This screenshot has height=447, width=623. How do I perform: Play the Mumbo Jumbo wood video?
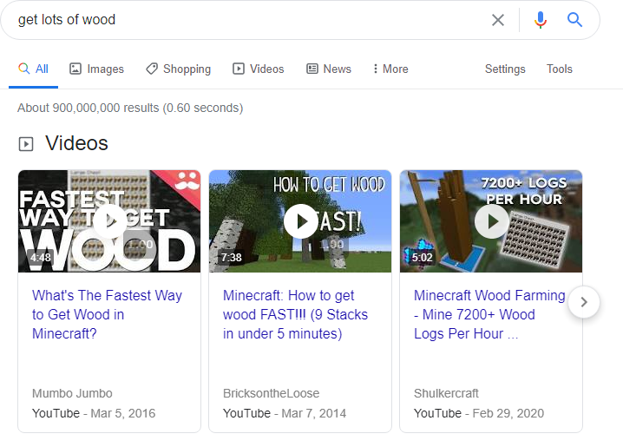point(109,221)
